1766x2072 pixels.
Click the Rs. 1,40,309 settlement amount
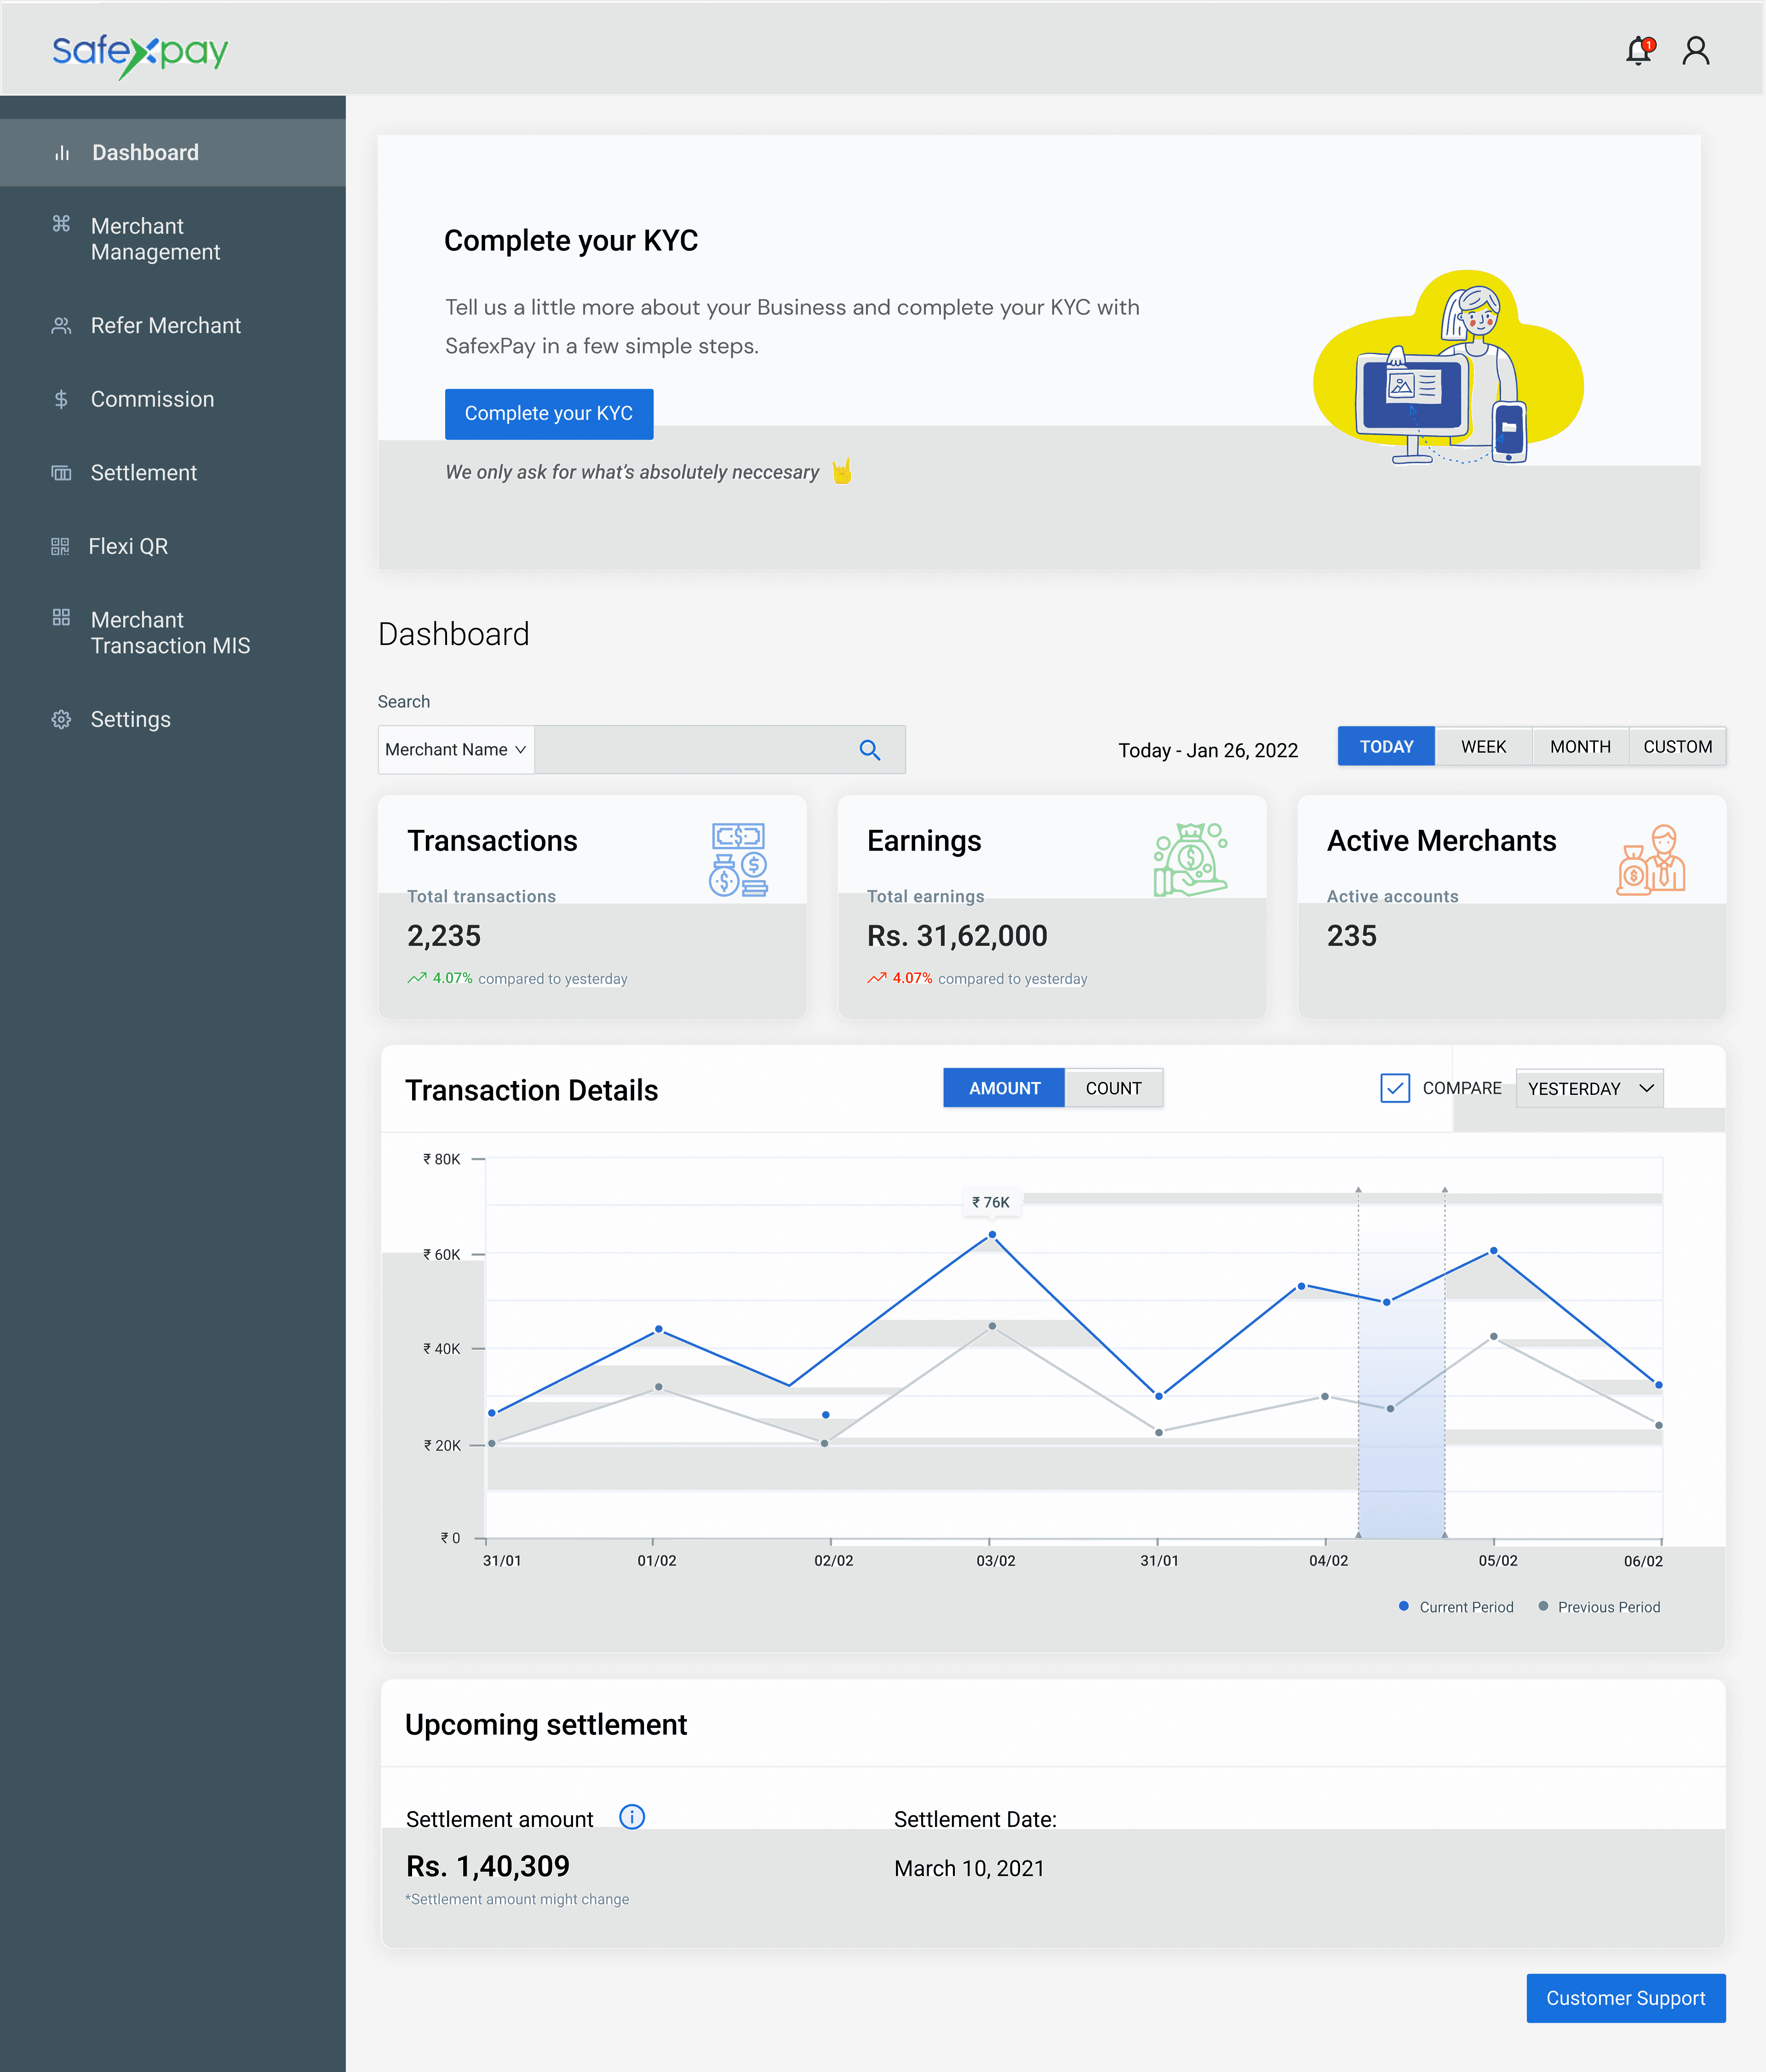click(x=488, y=1866)
